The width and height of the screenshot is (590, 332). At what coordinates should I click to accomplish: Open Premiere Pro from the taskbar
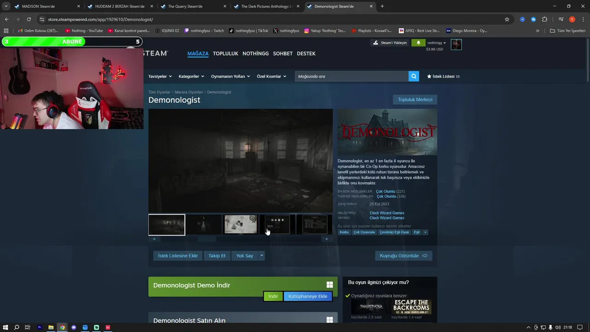(x=40, y=327)
